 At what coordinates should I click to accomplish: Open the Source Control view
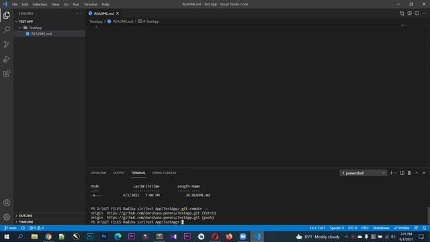pos(7,44)
